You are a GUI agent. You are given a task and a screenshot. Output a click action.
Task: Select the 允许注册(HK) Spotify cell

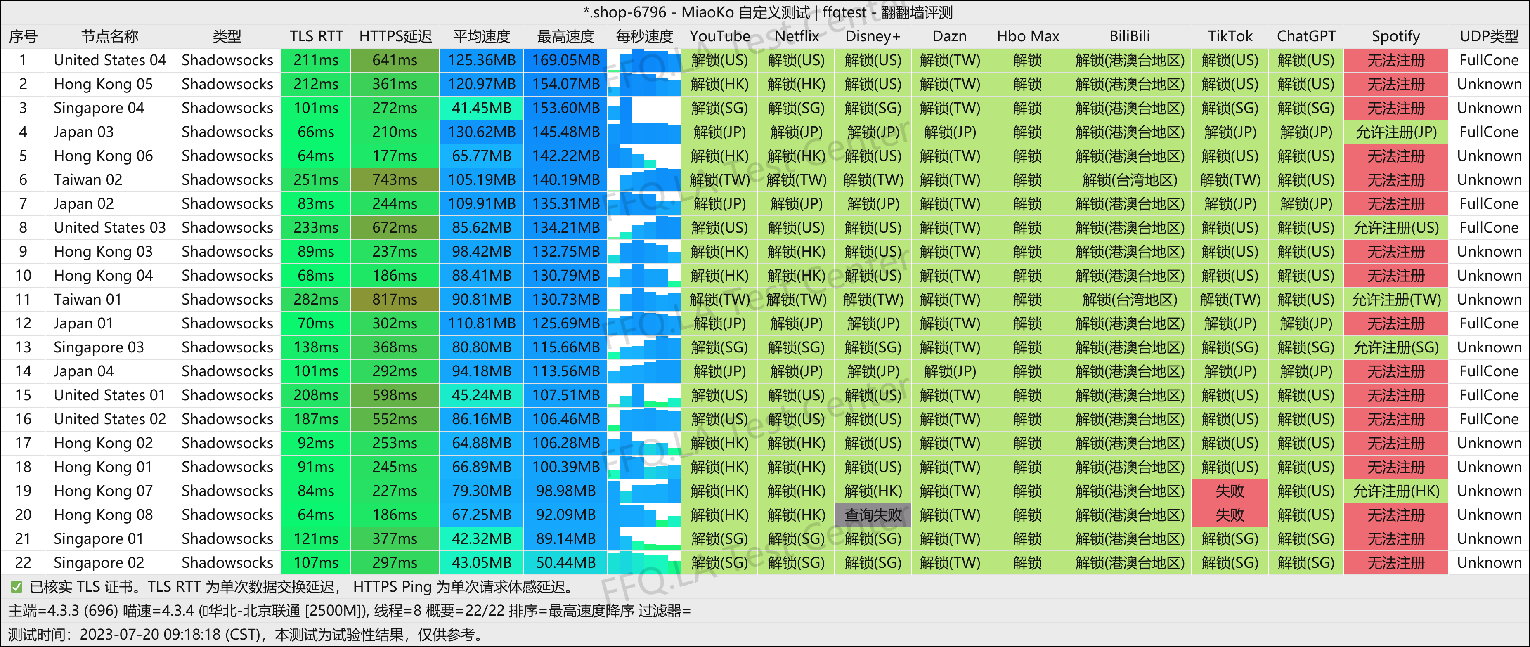[1396, 491]
